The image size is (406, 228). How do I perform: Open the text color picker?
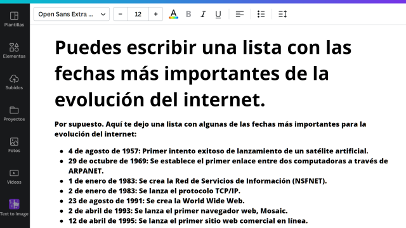[173, 14]
